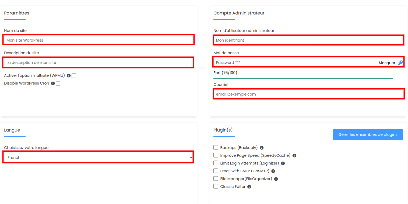Click info icon beside GoSMTP plugin

coord(273,171)
